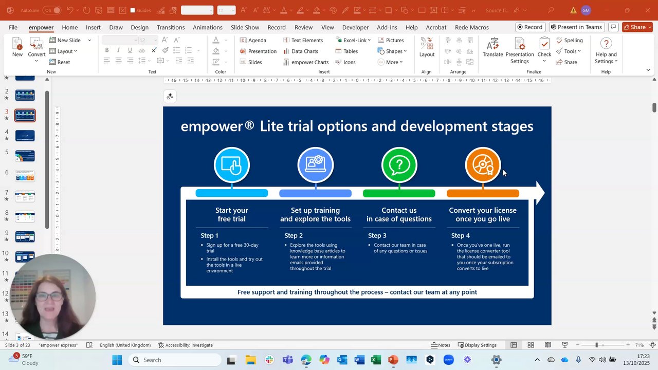Insert Tables from the ribbon
Screen dimensions: 658x370
pyautogui.click(x=346, y=51)
